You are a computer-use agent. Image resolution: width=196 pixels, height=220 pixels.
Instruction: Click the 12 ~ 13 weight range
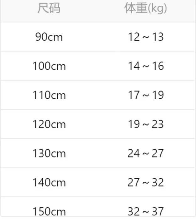click(x=146, y=37)
